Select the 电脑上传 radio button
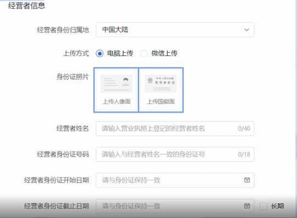Viewport: 297px width, 218px height. click(100, 53)
